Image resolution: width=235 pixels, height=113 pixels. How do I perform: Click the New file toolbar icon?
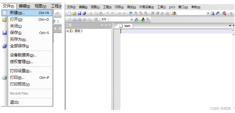click(70, 13)
